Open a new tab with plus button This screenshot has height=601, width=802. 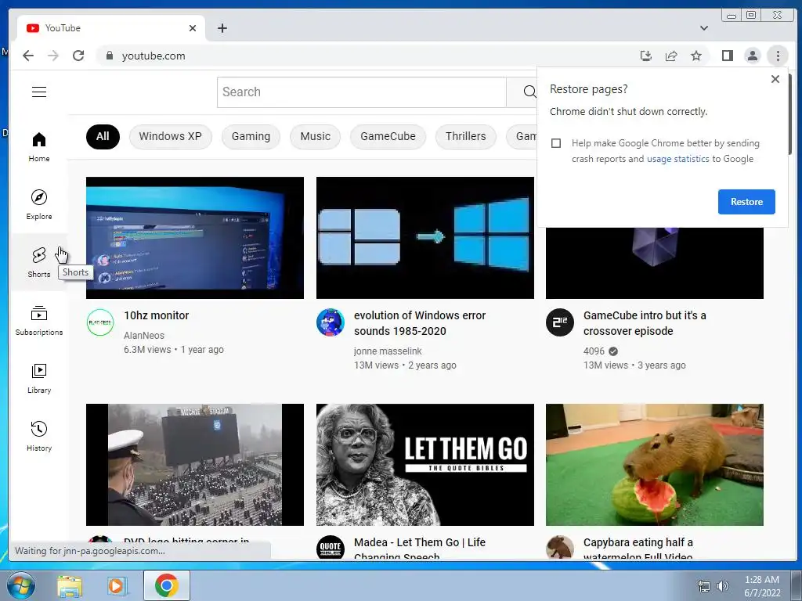222,28
